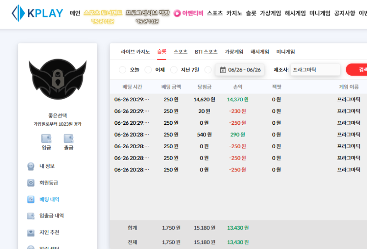Click the profile avatar emblem

click(x=58, y=79)
